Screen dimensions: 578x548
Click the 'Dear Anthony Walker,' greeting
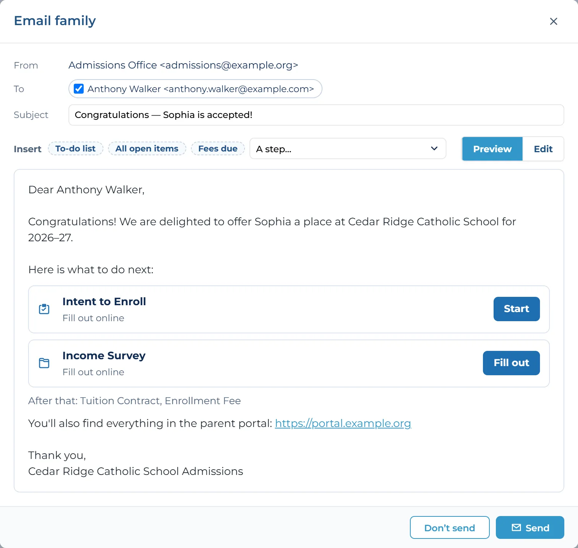[x=86, y=190]
